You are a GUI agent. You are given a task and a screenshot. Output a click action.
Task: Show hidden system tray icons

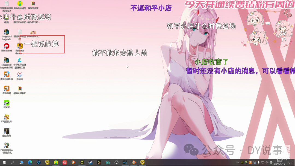238,162
